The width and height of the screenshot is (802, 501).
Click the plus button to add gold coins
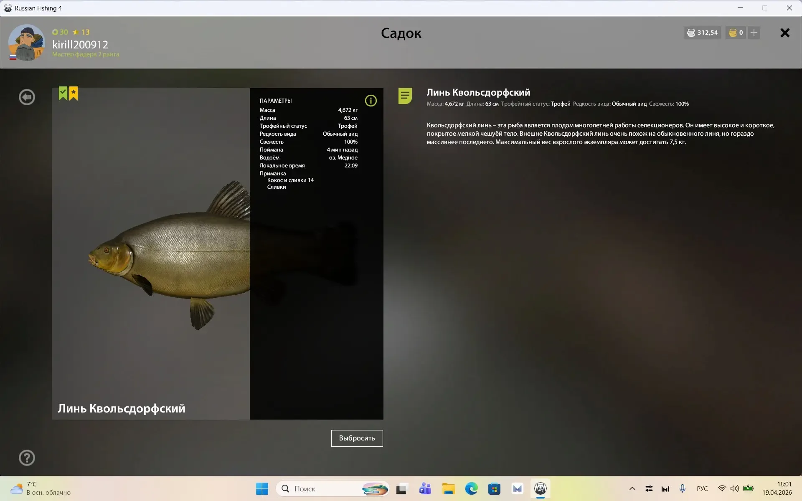pos(754,33)
